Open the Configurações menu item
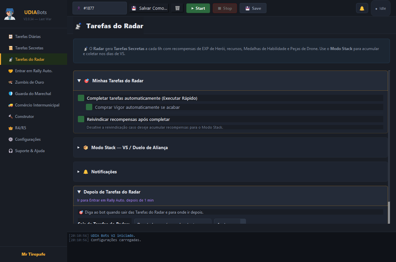This screenshot has width=396, height=262. pos(34,139)
